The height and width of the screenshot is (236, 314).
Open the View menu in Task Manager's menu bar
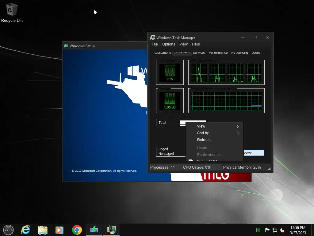[x=183, y=44]
